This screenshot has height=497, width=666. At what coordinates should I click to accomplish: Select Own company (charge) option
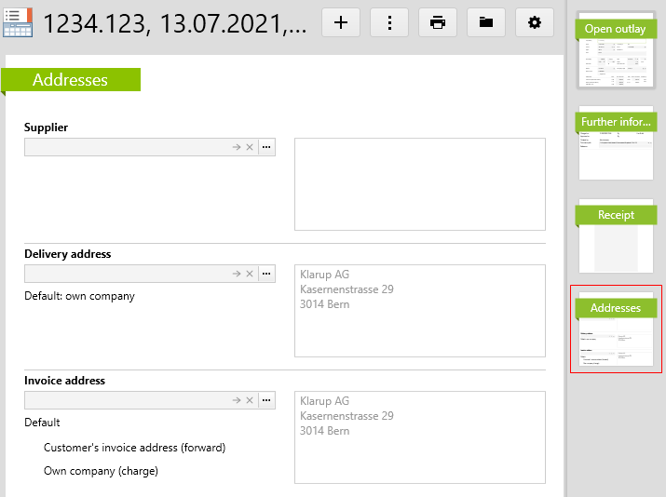pos(101,471)
